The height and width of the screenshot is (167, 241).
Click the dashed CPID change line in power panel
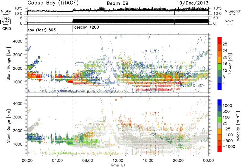pyautogui.click(x=73, y=63)
